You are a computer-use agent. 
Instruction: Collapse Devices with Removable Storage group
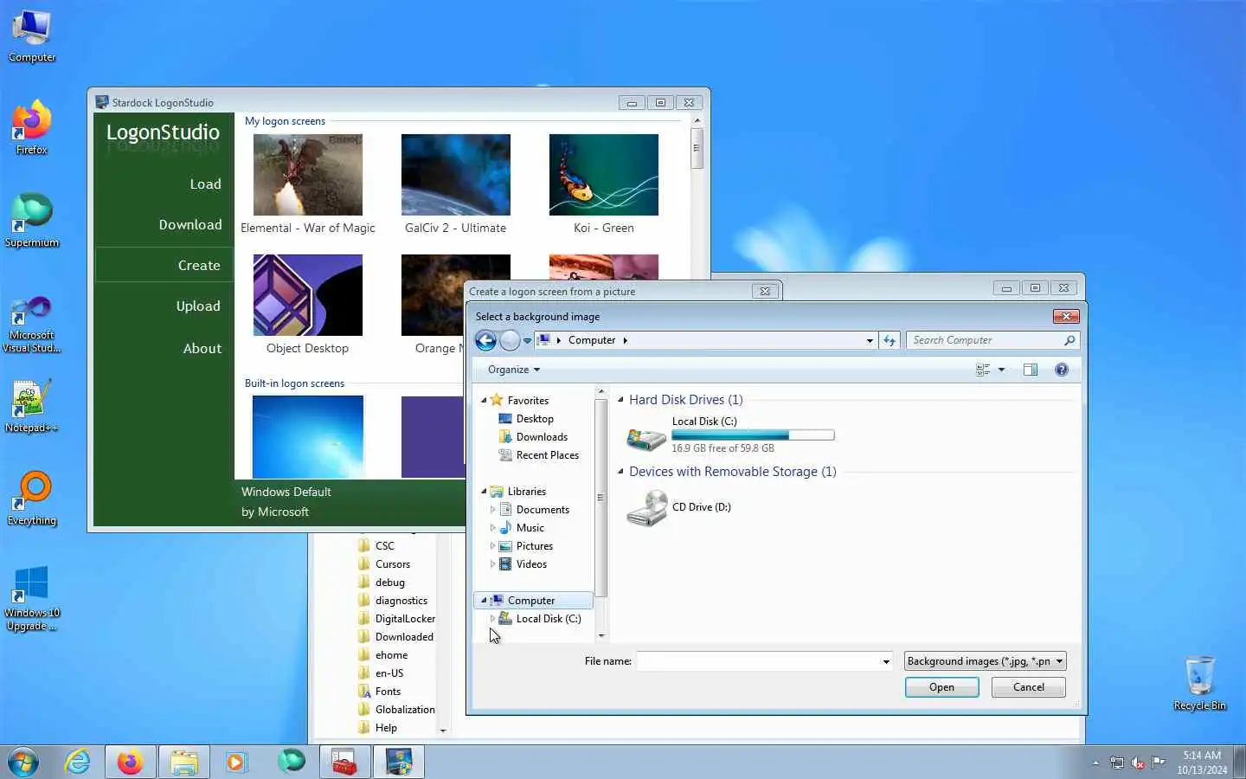tap(620, 472)
